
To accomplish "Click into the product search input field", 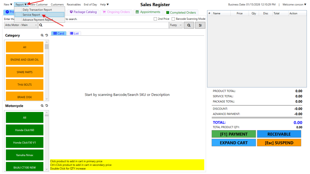I will click(103, 25).
